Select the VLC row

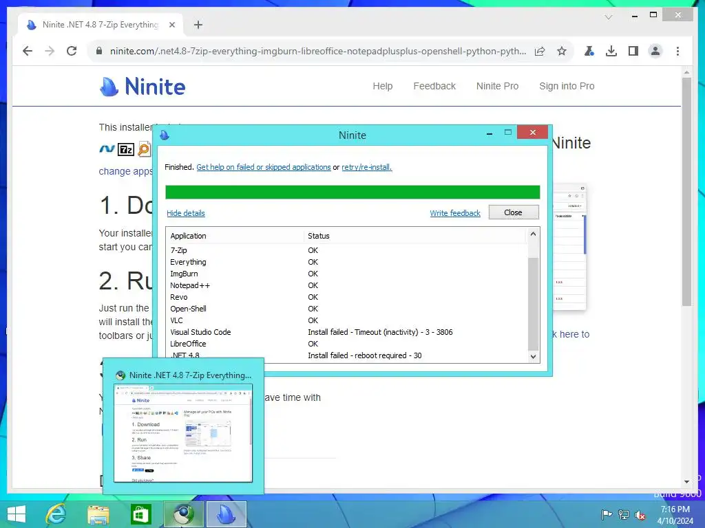(x=347, y=320)
